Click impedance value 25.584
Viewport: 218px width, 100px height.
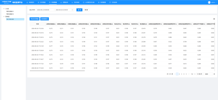tap(144, 42)
